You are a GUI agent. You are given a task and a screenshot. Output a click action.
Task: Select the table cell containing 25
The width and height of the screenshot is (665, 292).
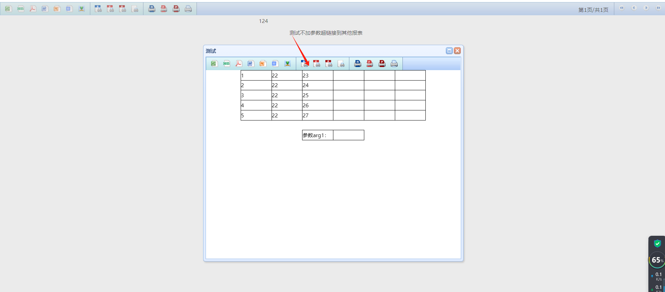point(318,95)
